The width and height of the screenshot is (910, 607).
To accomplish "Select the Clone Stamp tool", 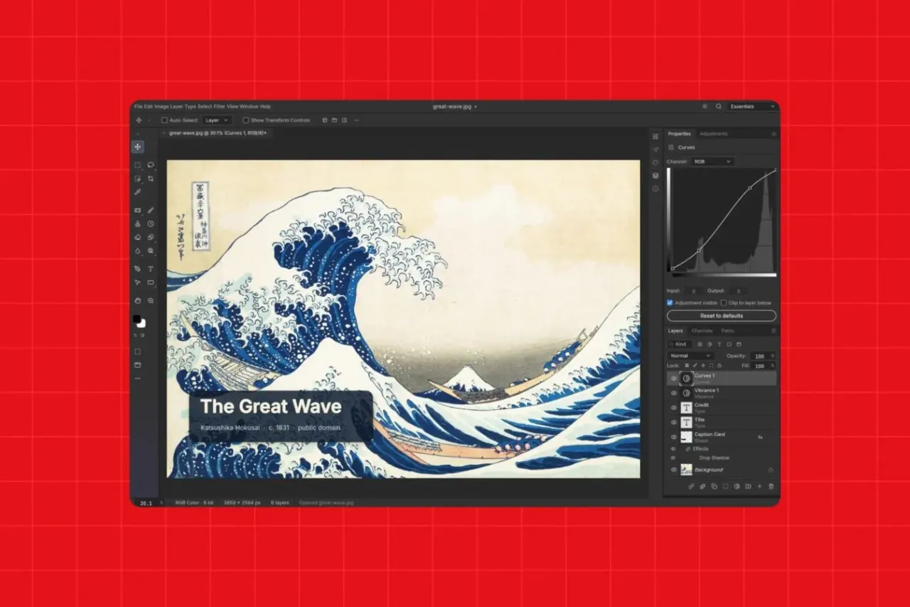I will 137,224.
